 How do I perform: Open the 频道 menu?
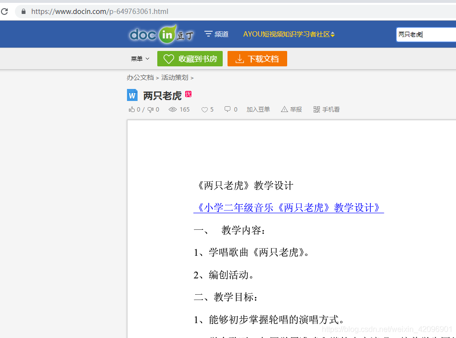pyautogui.click(x=216, y=34)
